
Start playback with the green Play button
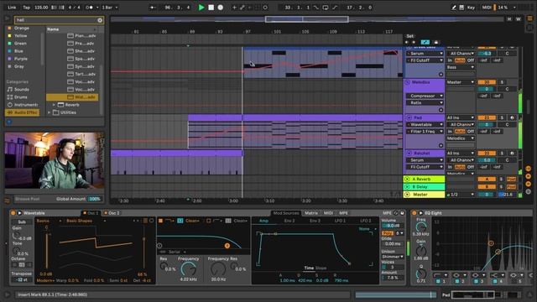(201, 8)
